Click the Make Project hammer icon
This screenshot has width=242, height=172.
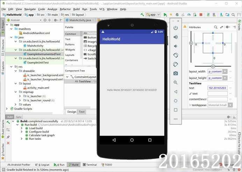tap(142, 14)
